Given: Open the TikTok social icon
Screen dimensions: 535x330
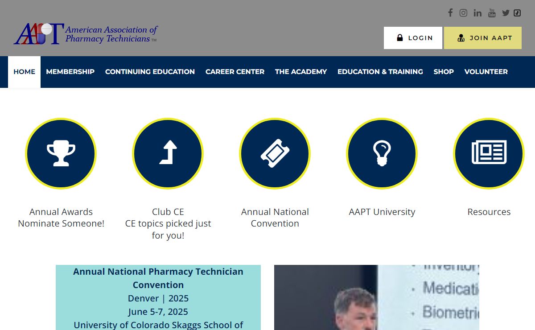Looking at the screenshot, I should pos(517,12).
